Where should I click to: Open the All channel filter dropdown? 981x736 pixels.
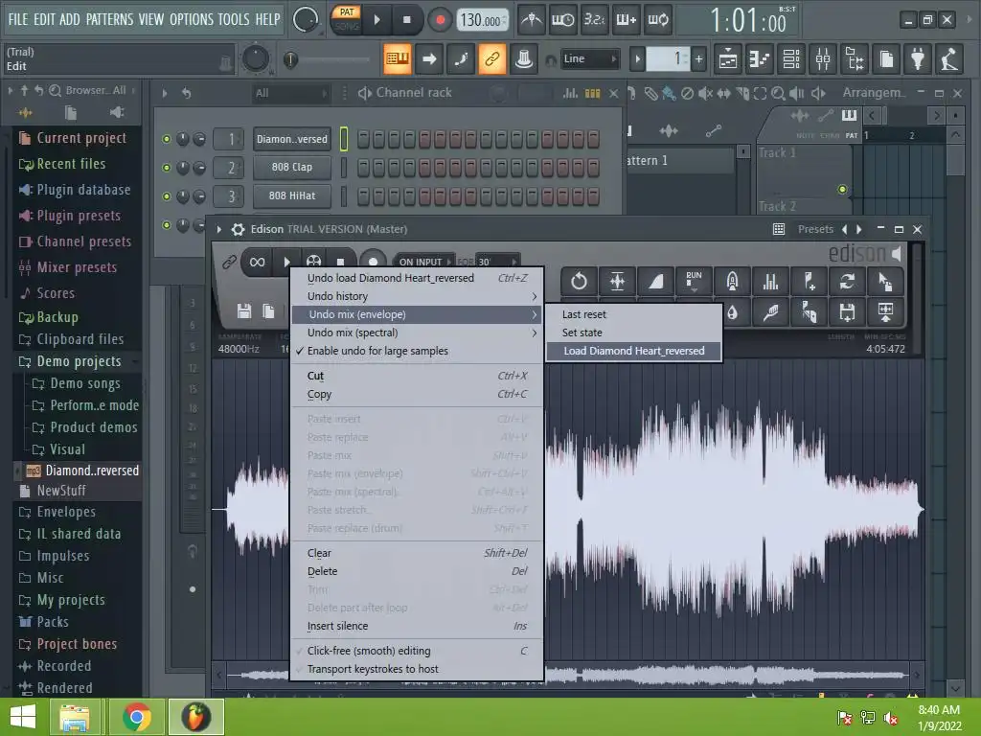(290, 93)
